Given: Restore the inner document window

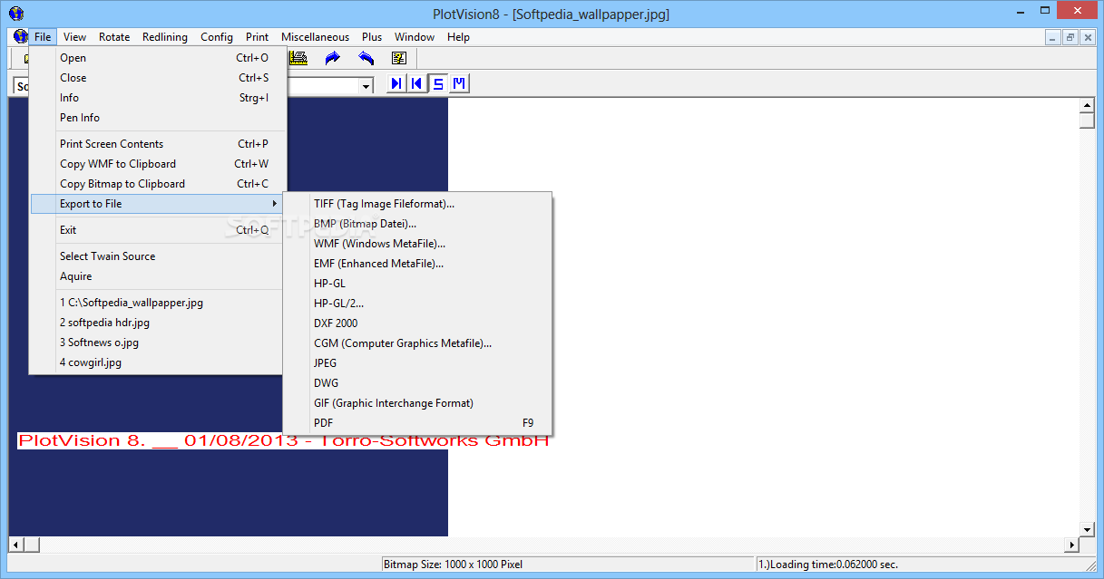Looking at the screenshot, I should (1070, 37).
